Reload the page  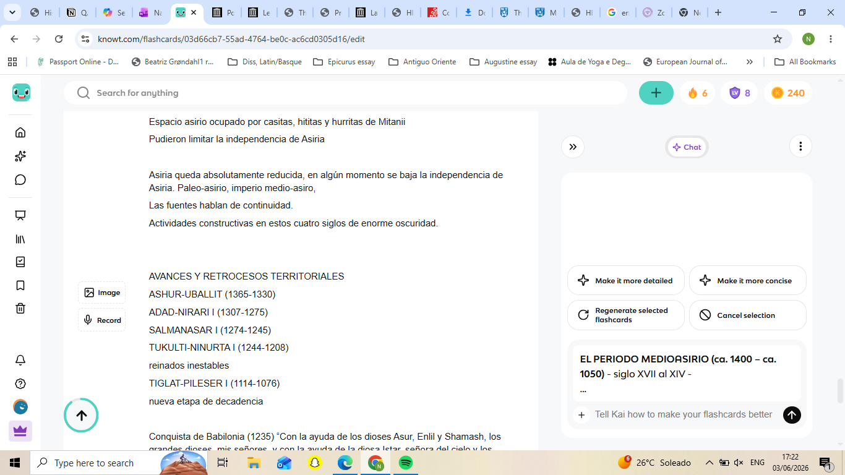pyautogui.click(x=59, y=39)
